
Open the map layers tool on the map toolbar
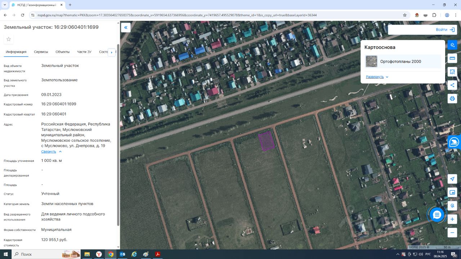[x=452, y=45]
